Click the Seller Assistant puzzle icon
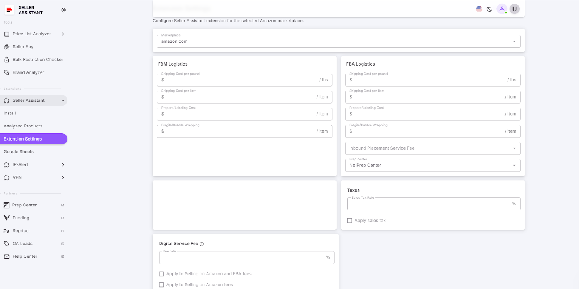Screen dimensions: 579x289 pos(7,101)
